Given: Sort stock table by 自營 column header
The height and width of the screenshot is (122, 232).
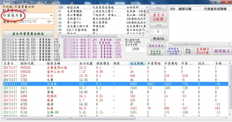Looking at the screenshot, I should click(x=221, y=63).
